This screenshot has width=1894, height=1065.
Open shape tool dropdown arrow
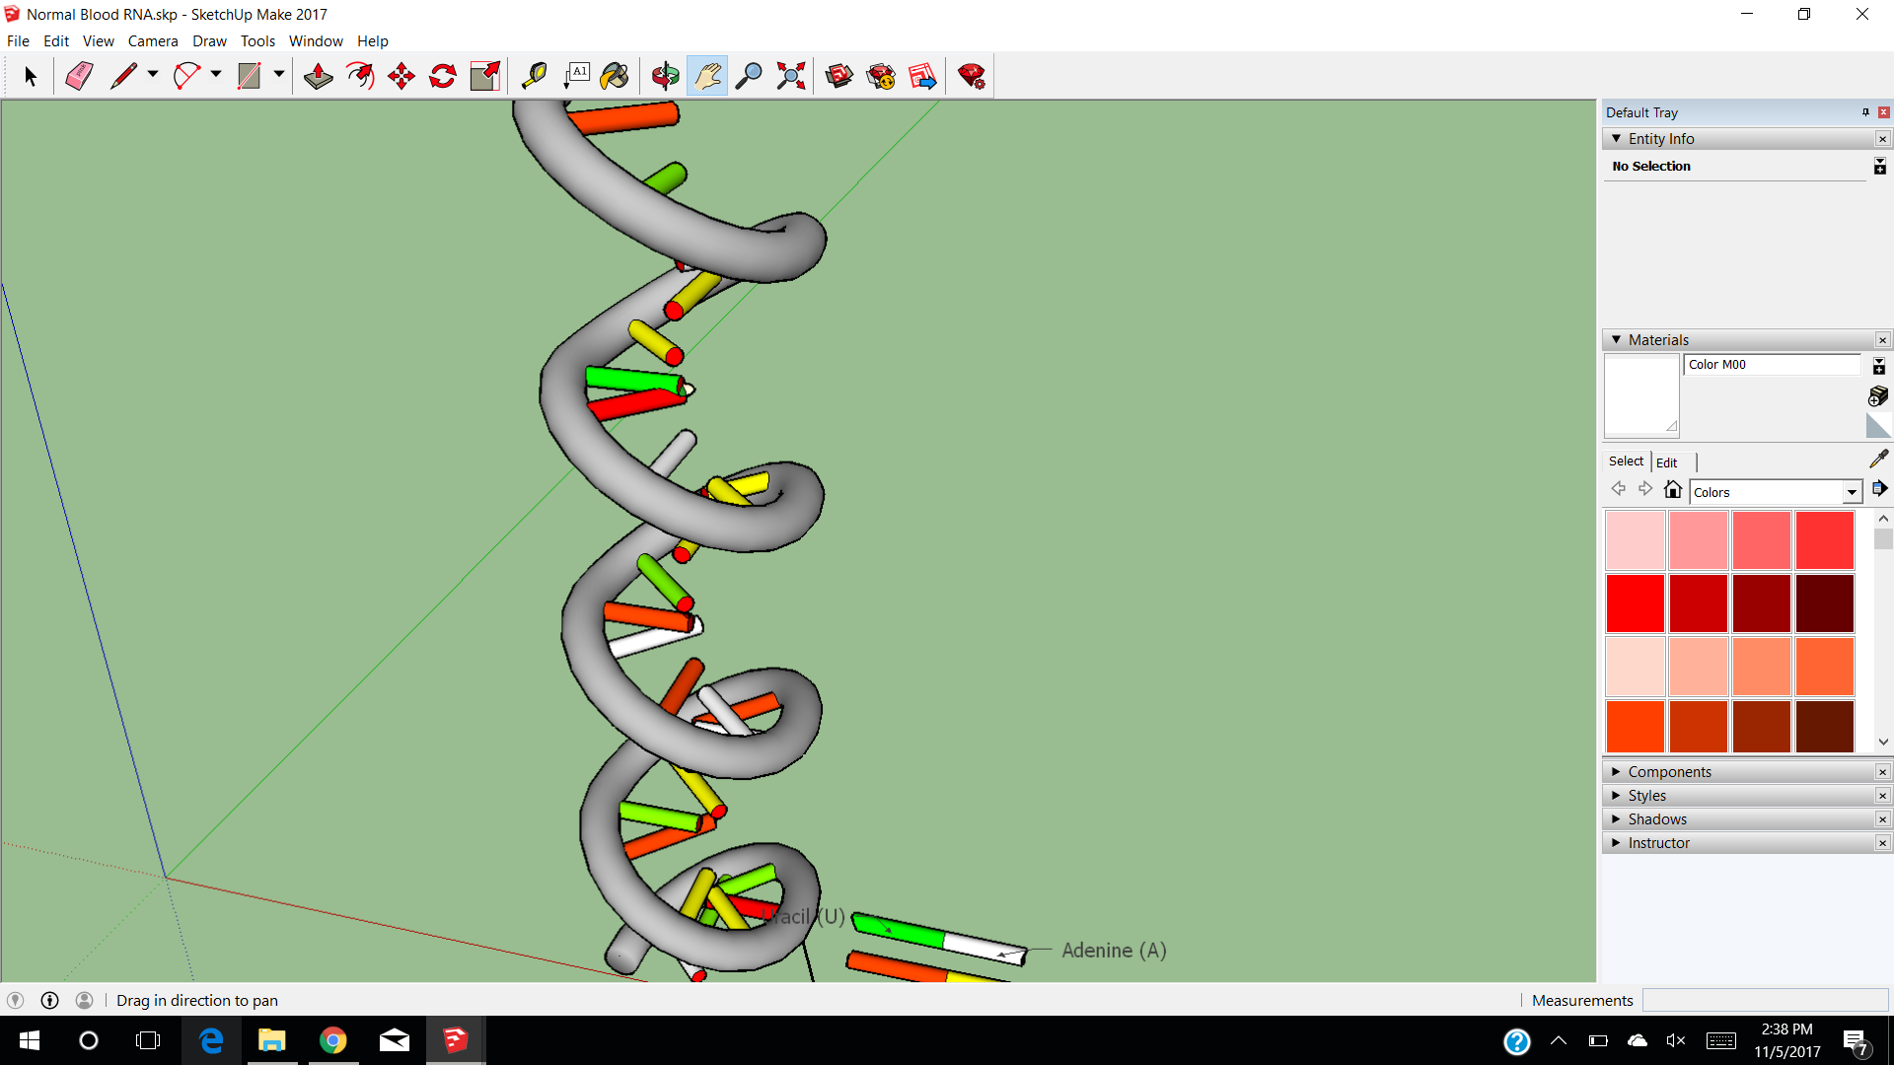(279, 75)
